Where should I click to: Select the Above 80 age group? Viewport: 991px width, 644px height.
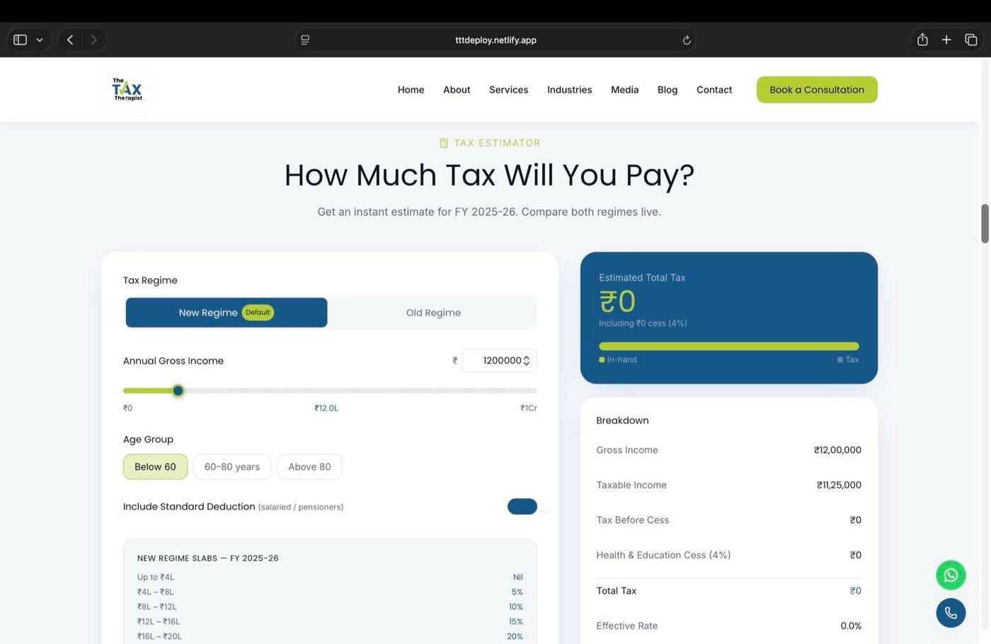pos(309,466)
